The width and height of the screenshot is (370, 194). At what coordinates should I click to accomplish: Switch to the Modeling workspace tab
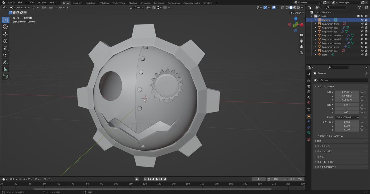pyautogui.click(x=78, y=3)
